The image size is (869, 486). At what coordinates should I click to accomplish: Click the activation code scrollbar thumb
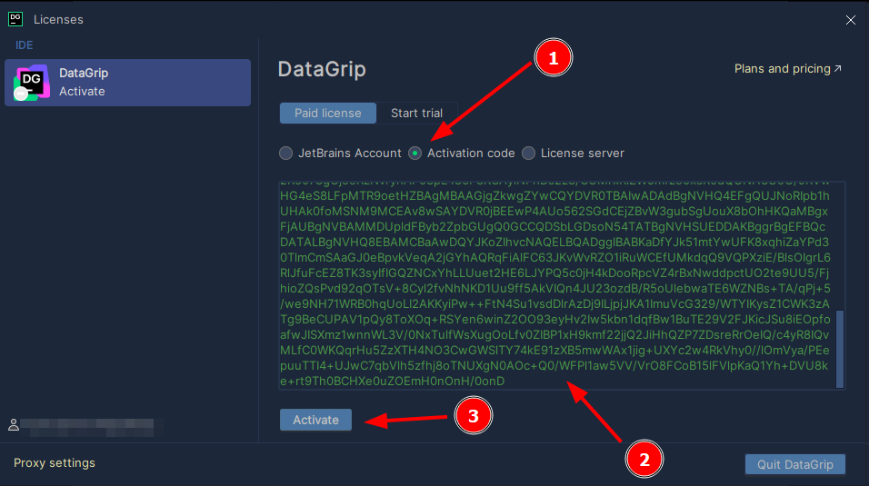coord(840,349)
